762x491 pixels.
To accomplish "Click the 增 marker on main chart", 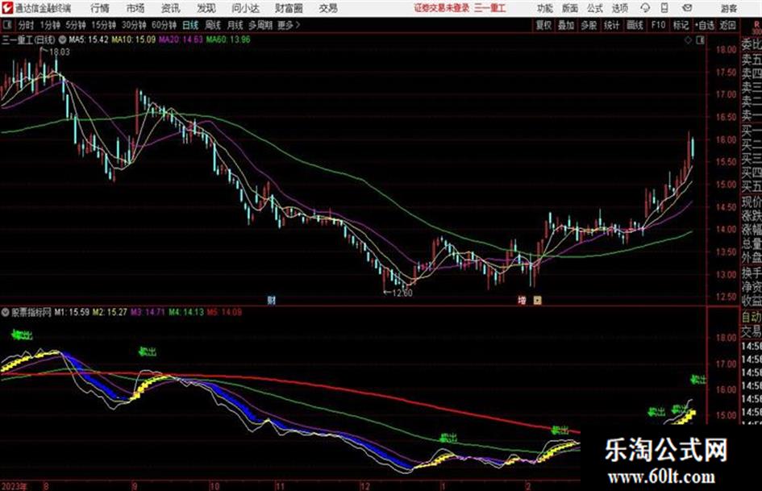I will point(522,300).
